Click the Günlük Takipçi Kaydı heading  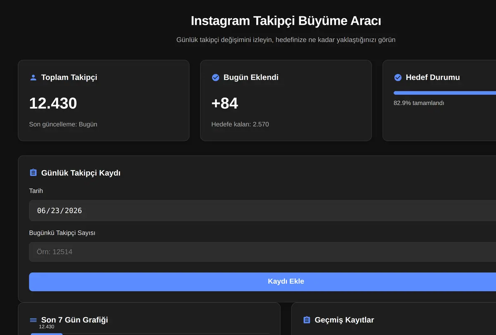point(81,173)
